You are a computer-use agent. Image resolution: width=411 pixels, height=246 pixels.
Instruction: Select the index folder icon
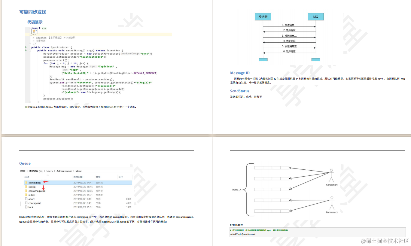click(x=26, y=195)
